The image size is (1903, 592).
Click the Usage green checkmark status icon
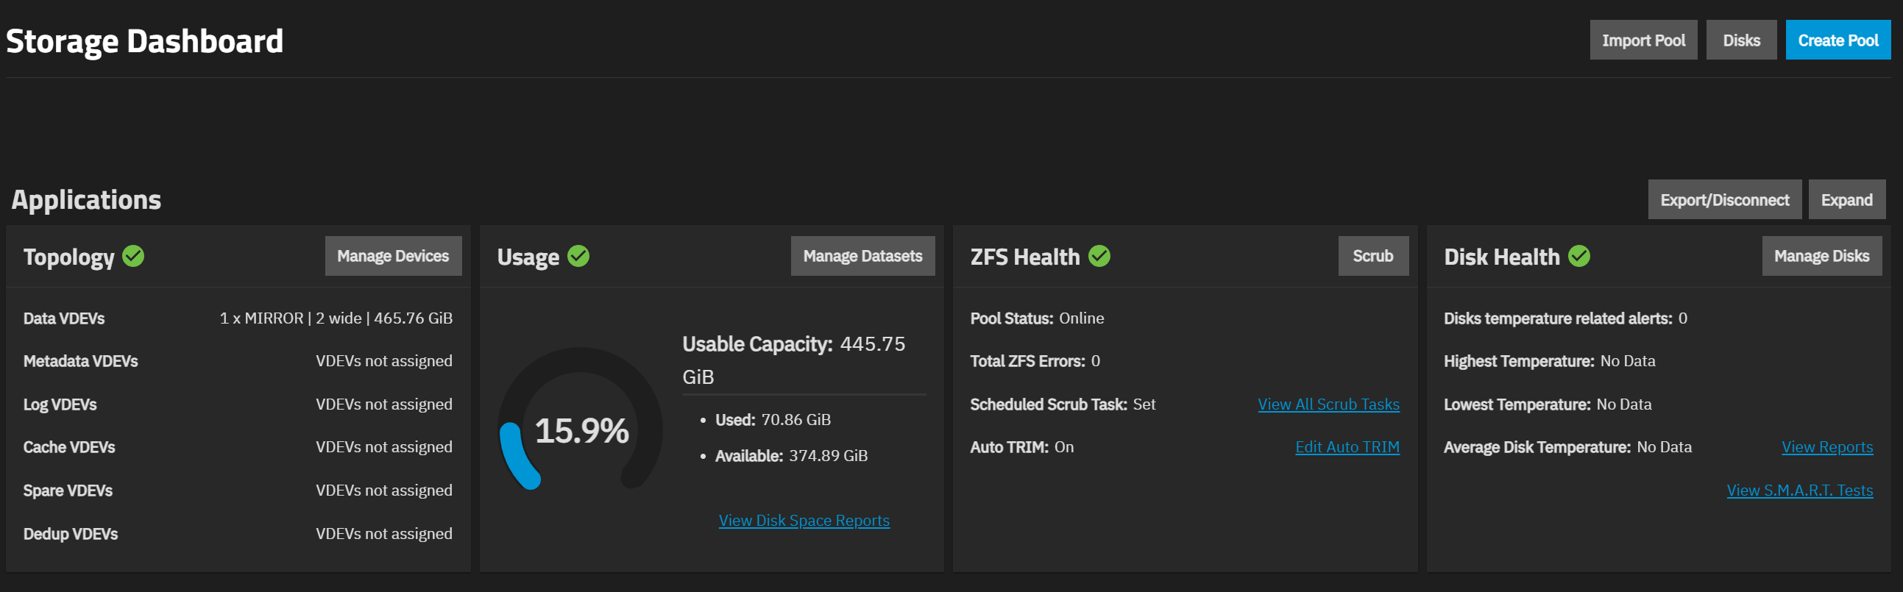click(578, 256)
